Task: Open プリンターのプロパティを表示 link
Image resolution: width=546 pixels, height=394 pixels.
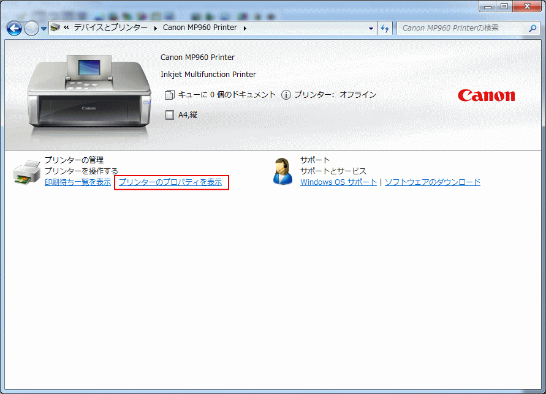Action: tap(170, 182)
